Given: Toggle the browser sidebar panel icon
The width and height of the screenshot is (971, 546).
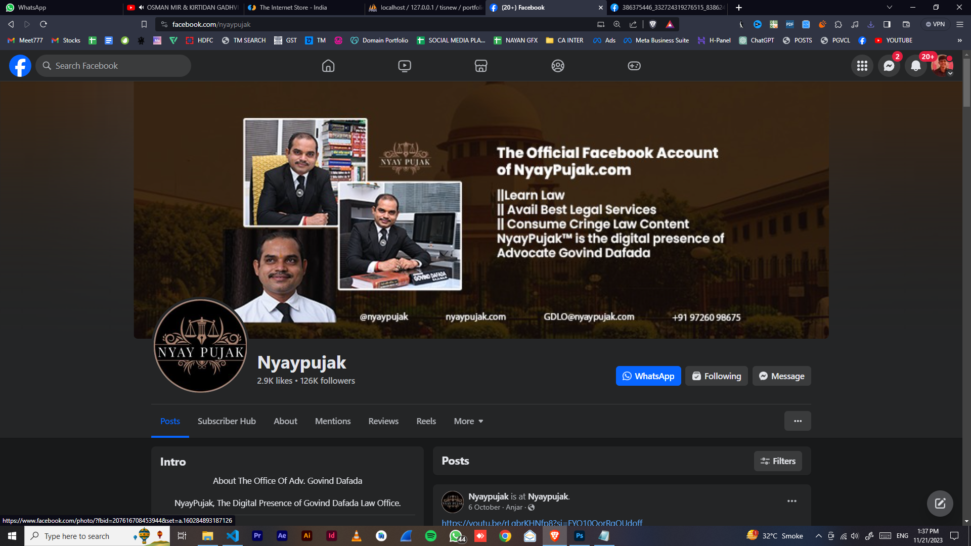Looking at the screenshot, I should (887, 24).
